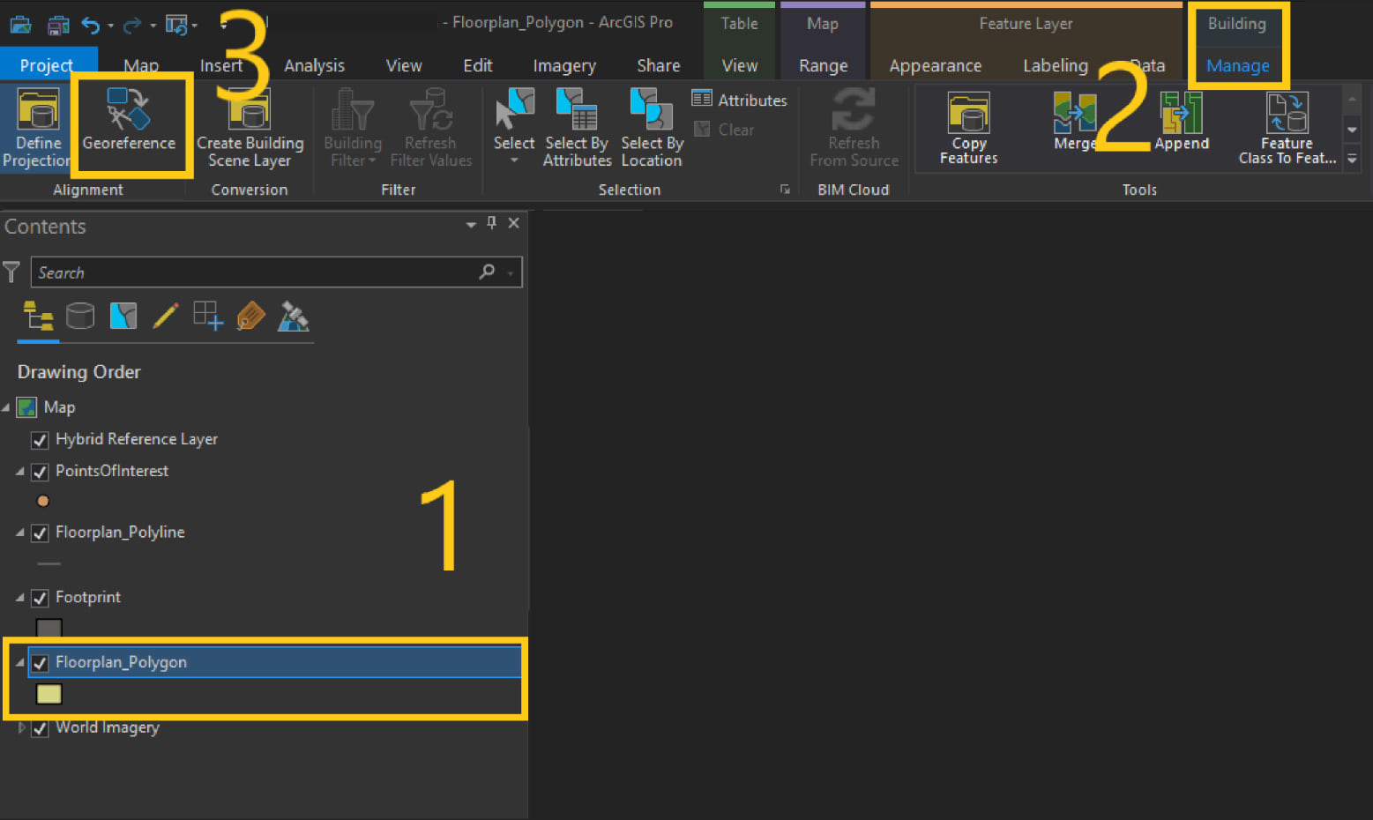Open Select By Attributes
This screenshot has width=1373, height=820.
pos(578,128)
